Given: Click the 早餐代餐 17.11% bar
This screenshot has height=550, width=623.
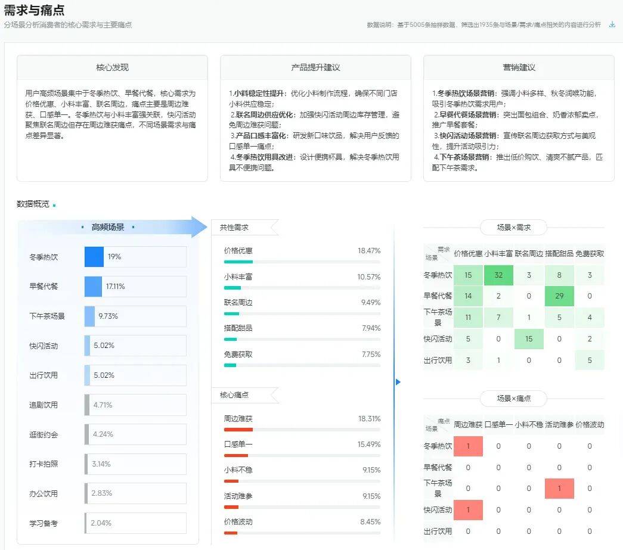Looking at the screenshot, I should (94, 287).
